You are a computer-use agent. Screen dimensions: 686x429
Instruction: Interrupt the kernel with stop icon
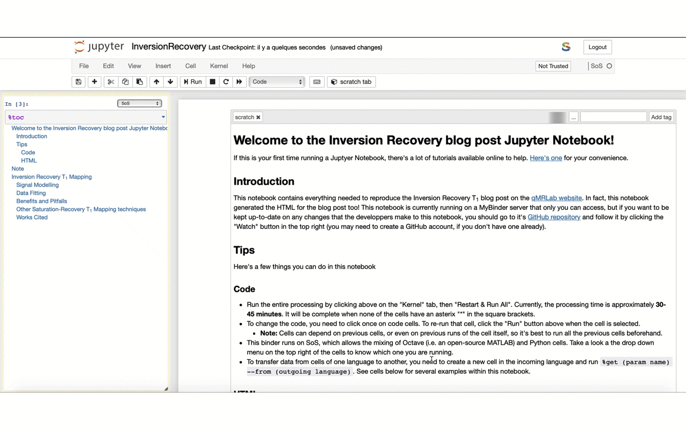[x=212, y=82]
